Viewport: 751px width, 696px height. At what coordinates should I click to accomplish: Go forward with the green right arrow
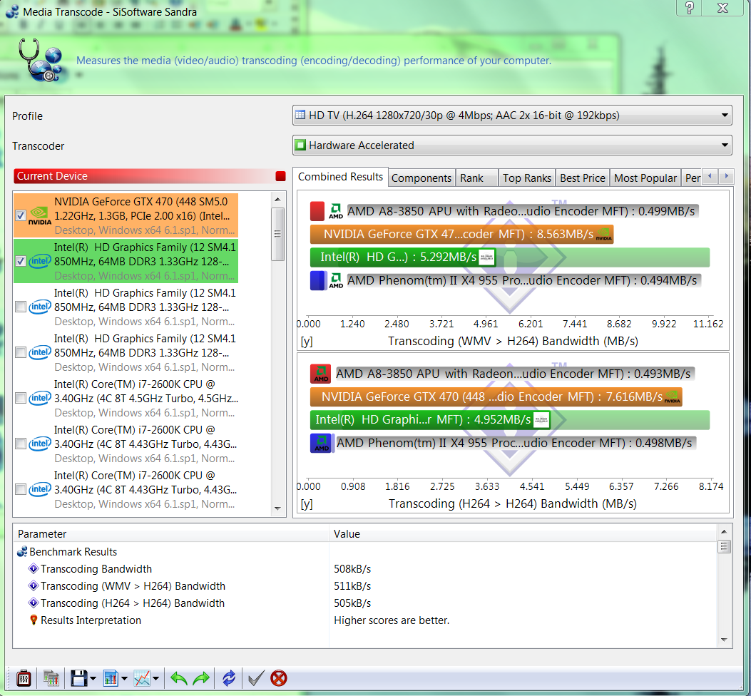tap(201, 677)
